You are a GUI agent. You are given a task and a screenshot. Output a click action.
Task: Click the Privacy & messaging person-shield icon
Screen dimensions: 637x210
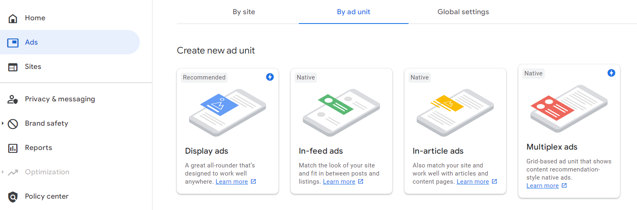click(x=13, y=99)
